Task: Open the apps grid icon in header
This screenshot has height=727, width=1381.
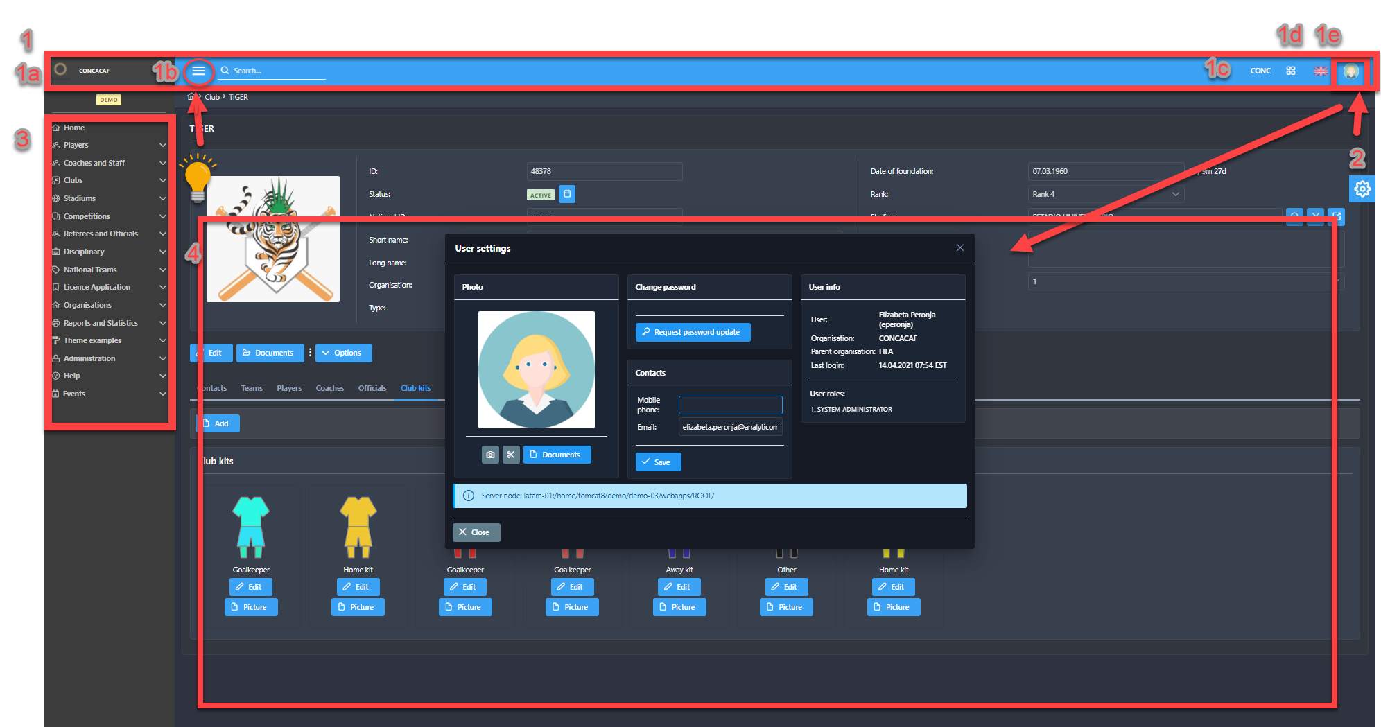Action: tap(1290, 71)
